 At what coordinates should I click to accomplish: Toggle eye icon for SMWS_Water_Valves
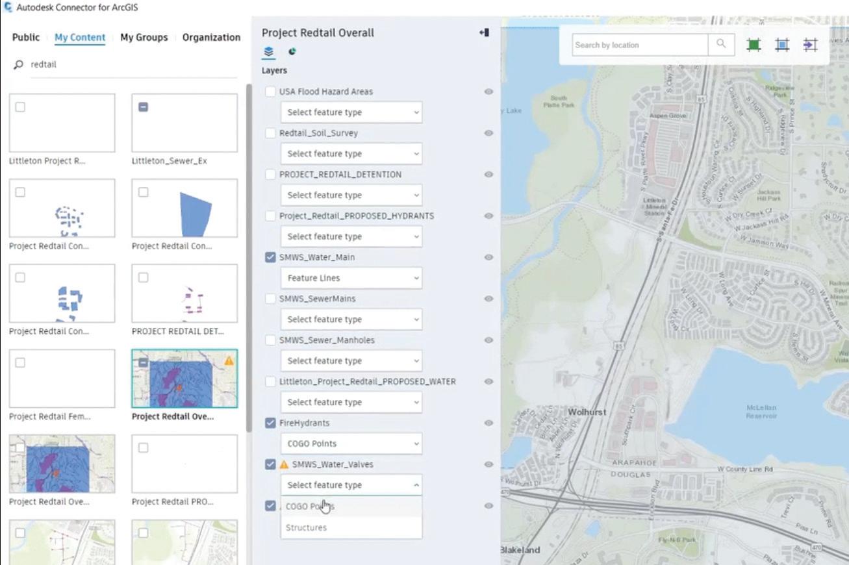488,464
